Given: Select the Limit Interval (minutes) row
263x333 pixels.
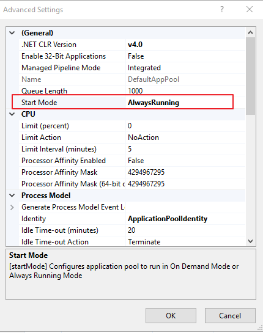Looking at the screenshot, I should (x=132, y=149).
